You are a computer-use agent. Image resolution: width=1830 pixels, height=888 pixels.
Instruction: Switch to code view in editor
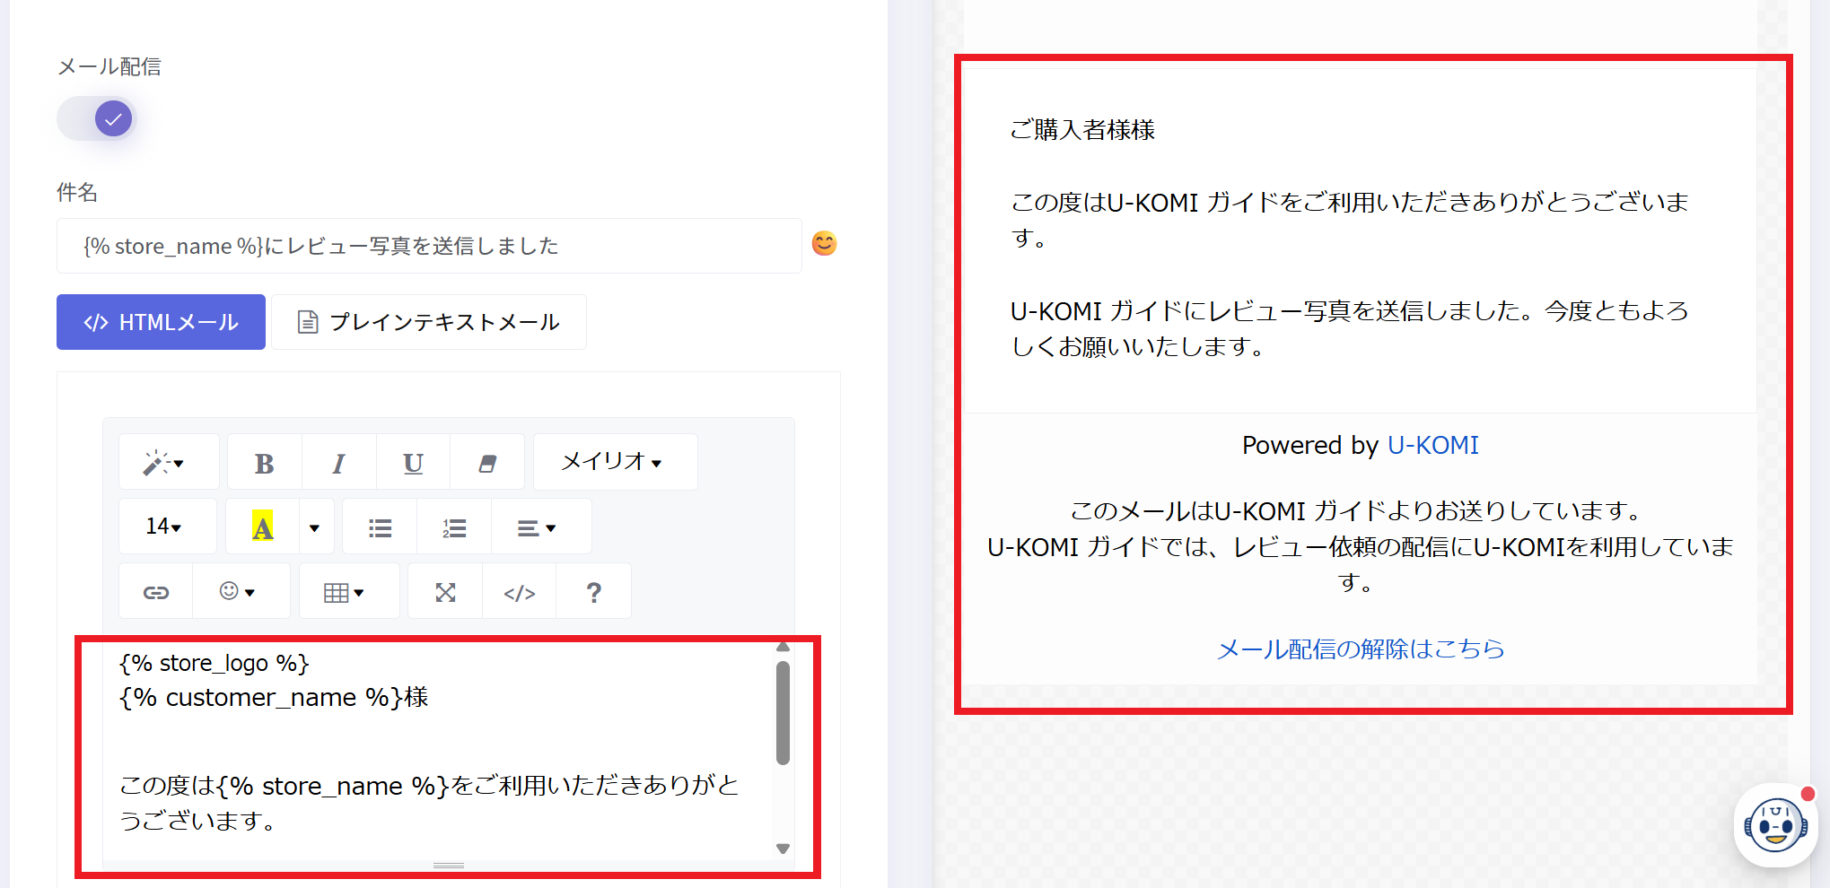click(520, 592)
